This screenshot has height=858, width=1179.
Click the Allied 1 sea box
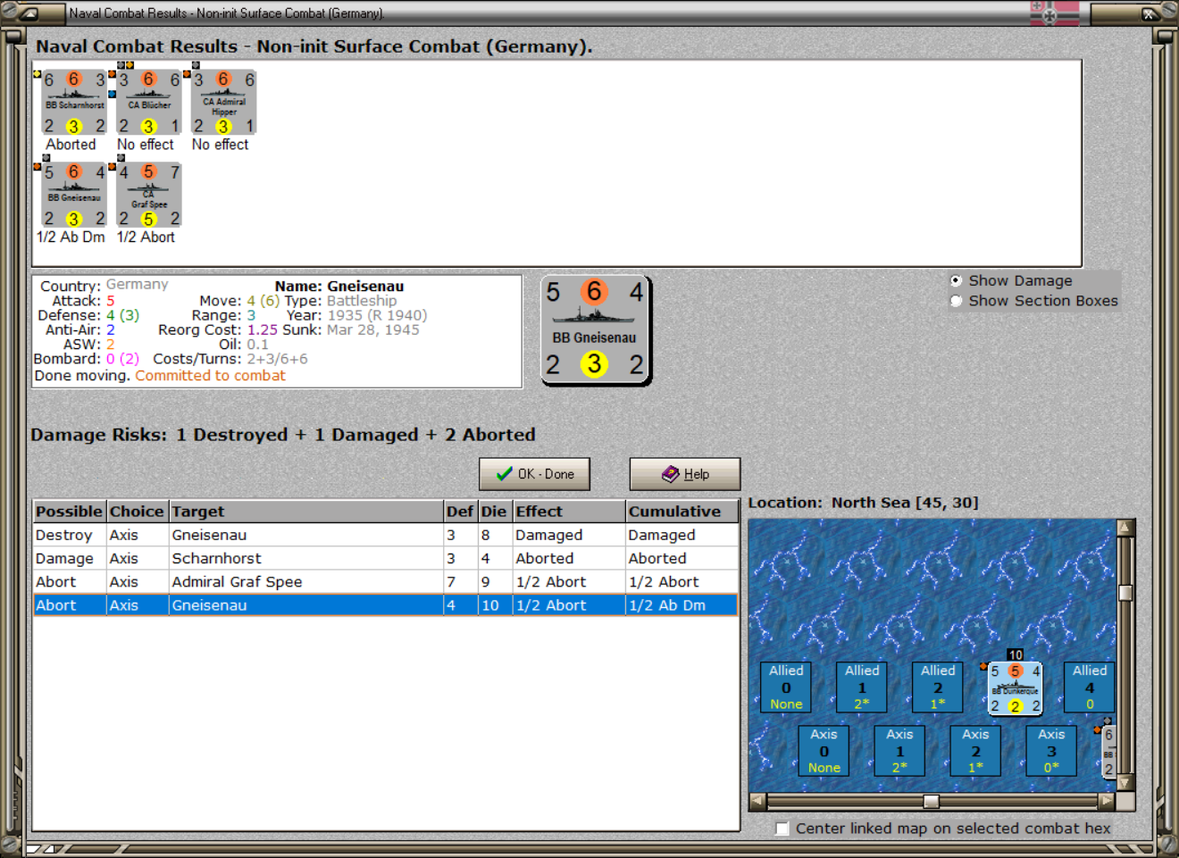point(862,687)
